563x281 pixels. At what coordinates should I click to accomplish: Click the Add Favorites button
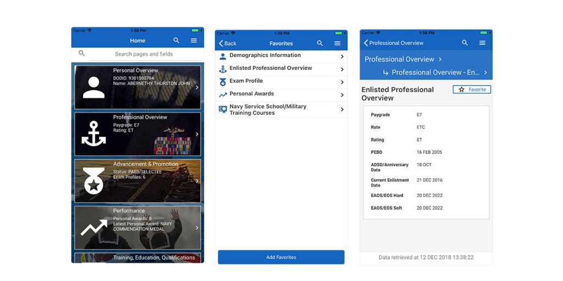pyautogui.click(x=281, y=257)
